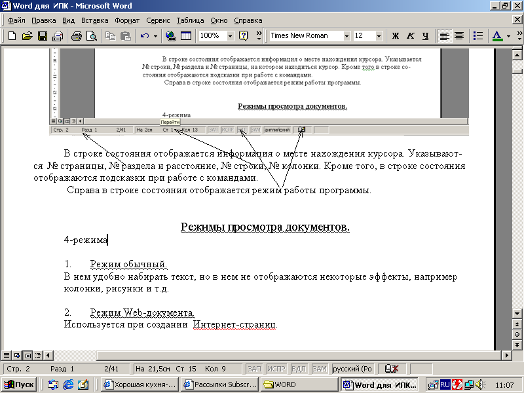Switch to Normal view button

[x=7, y=355]
